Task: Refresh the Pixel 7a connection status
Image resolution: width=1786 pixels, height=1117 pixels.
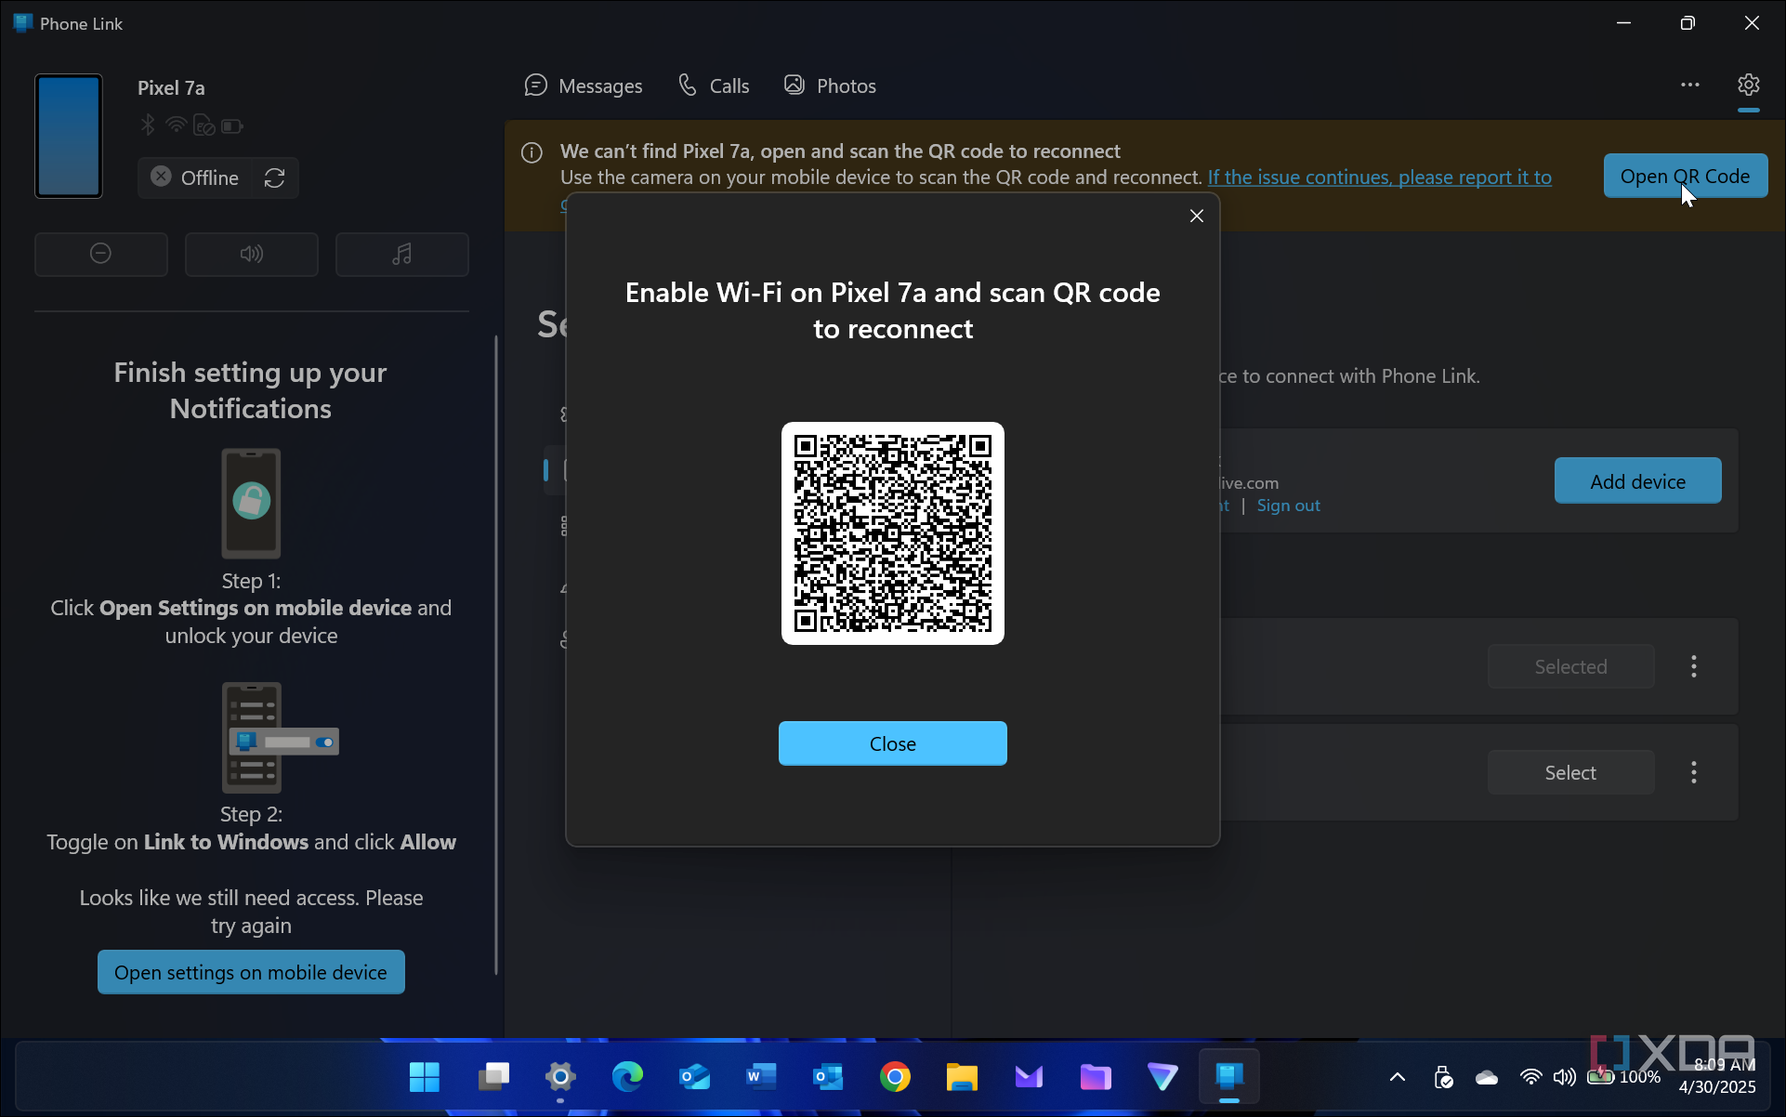Action: [274, 177]
